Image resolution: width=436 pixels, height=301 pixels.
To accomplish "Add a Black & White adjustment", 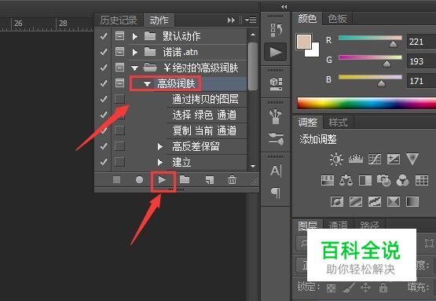I will (365, 180).
